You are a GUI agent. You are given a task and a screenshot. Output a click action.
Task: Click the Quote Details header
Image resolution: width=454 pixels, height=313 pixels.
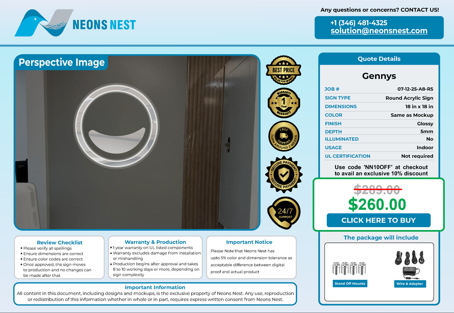pyautogui.click(x=379, y=59)
